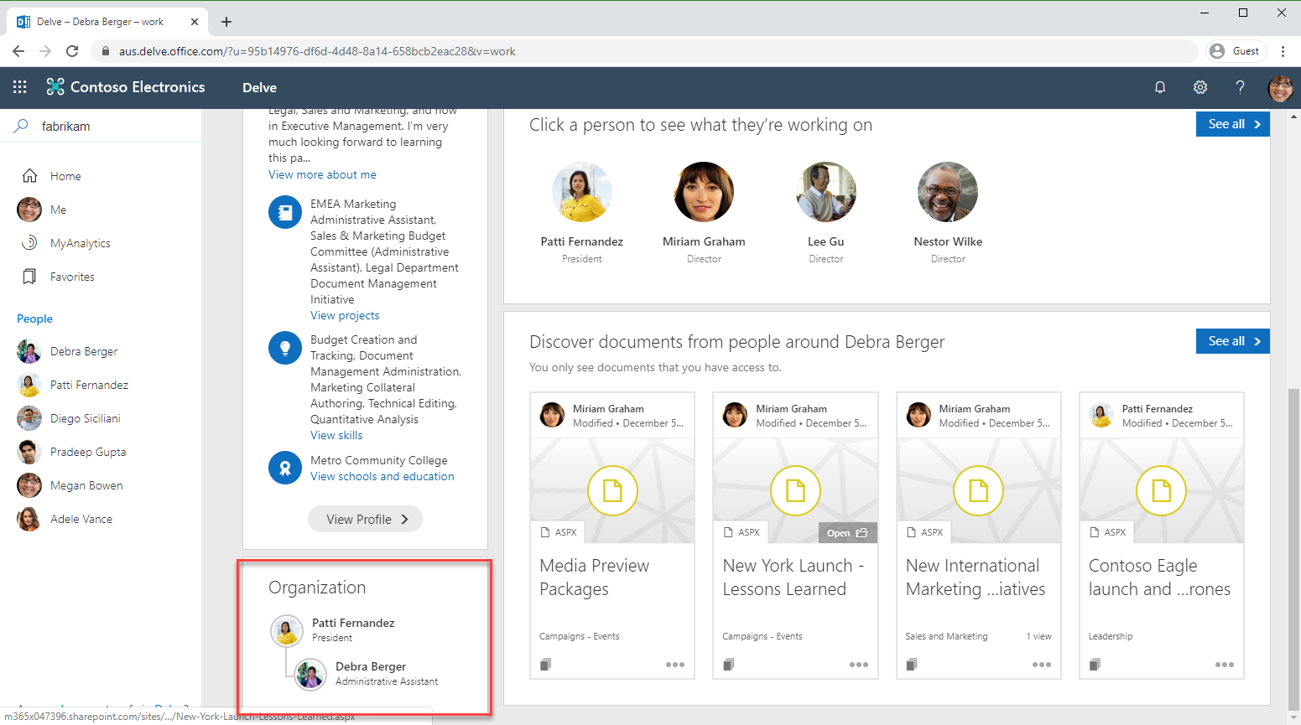Reload the browser page
Viewport: 1301px width, 725px height.
point(72,51)
